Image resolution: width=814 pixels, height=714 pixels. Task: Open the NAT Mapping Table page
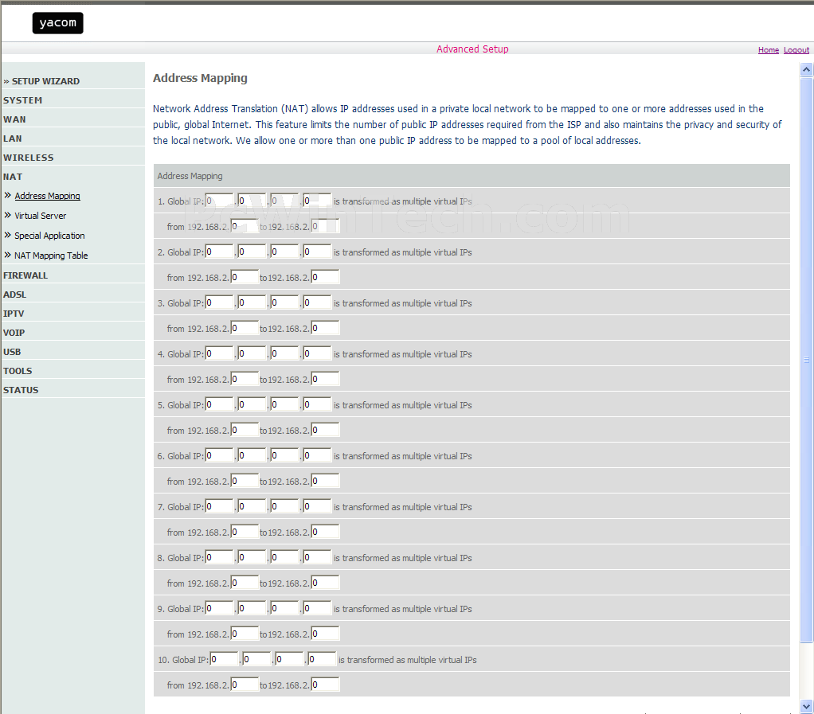[x=51, y=256]
